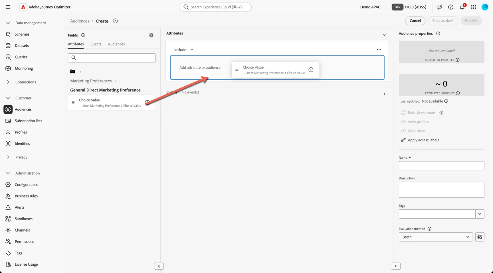Open the notifications bell
The height and width of the screenshot is (273, 493).
click(x=462, y=7)
